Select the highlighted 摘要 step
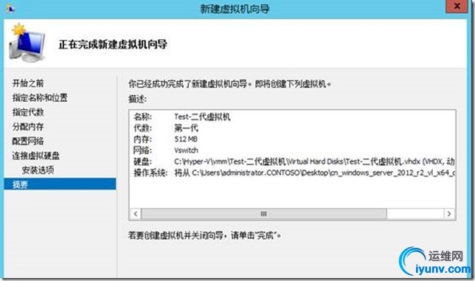The height and width of the screenshot is (281, 475). tap(60, 184)
